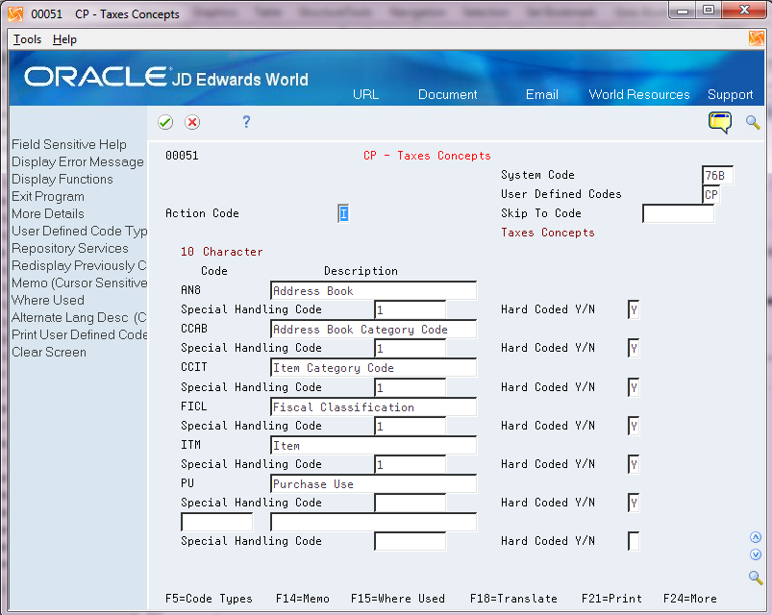Click Special Handling Code field under CCAB
Screen dimensions: 772x615
coord(411,348)
